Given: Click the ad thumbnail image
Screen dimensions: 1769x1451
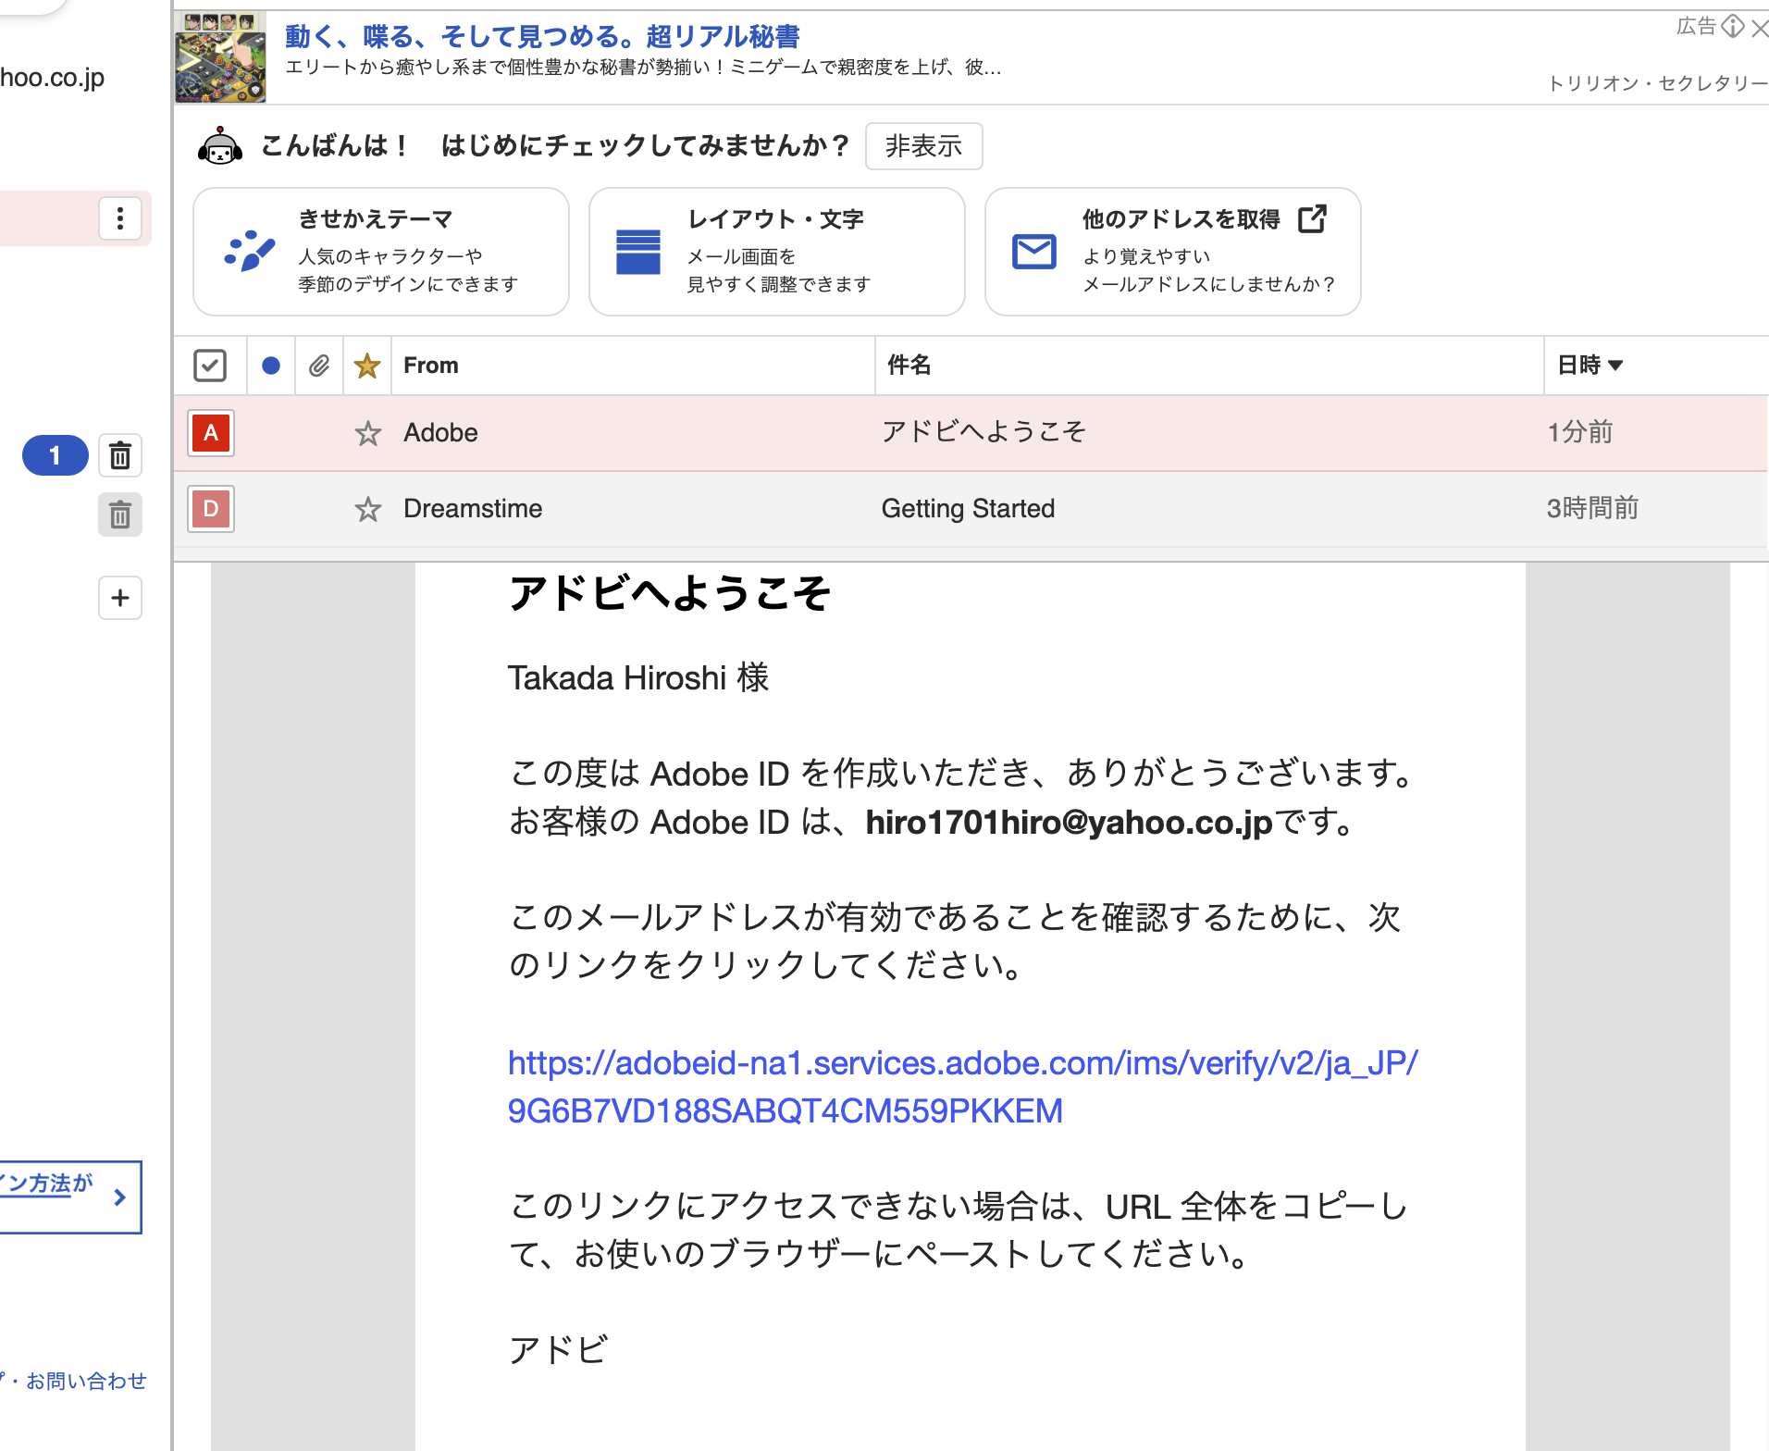Looking at the screenshot, I should (x=220, y=57).
